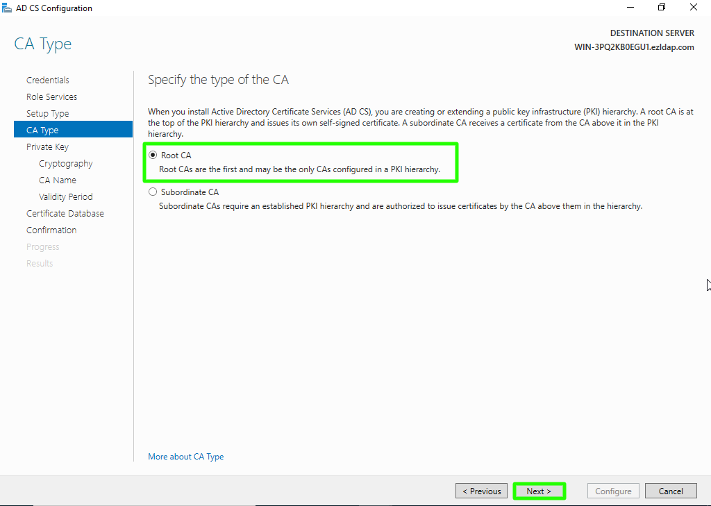Open the Role Services step

[x=51, y=97]
